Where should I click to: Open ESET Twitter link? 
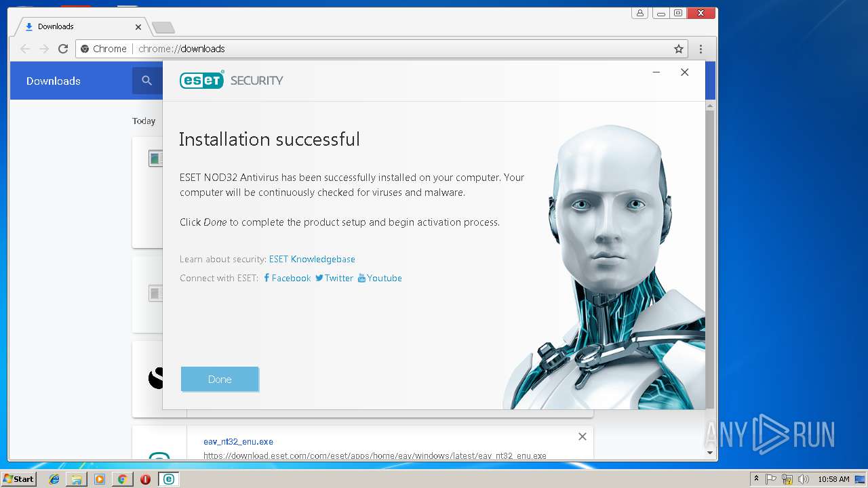click(x=334, y=278)
